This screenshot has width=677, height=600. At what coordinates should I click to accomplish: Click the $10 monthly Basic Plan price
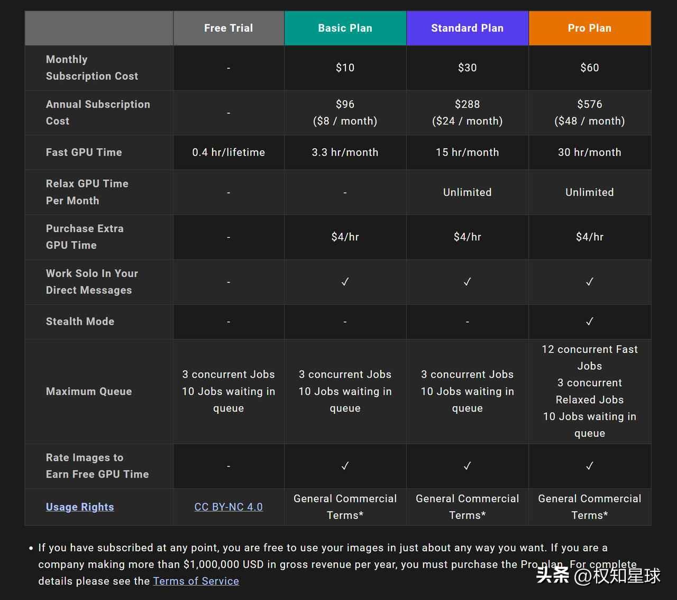(345, 68)
